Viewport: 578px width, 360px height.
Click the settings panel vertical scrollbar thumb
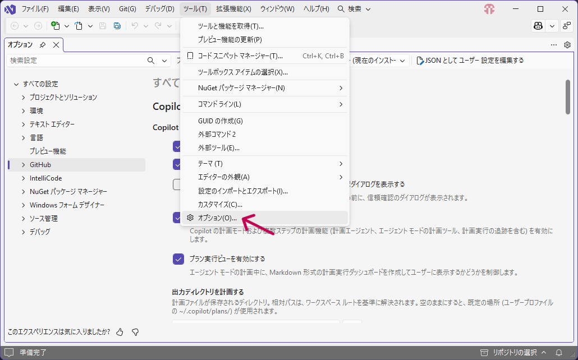(568, 97)
